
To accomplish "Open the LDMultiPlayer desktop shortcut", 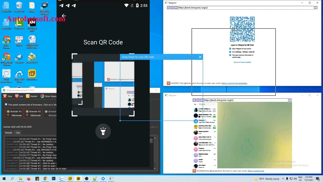I will [x=32, y=75].
